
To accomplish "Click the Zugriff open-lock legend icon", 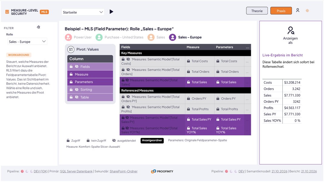I will tap(68, 141).
